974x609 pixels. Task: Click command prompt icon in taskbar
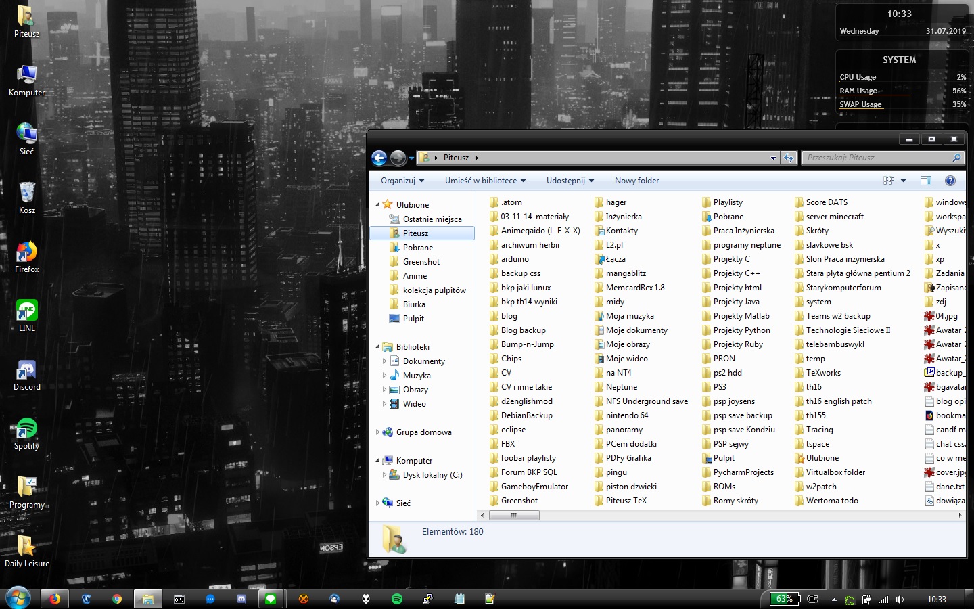179,599
